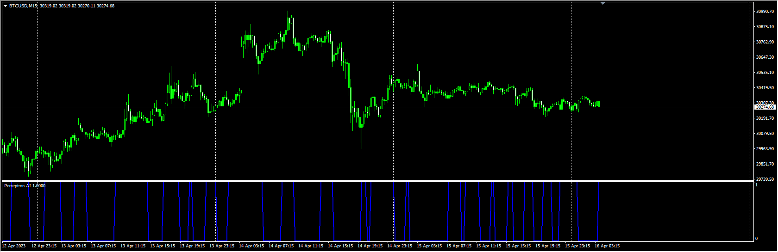Click the 12 Apr 23:15 time label
The width and height of the screenshot is (778, 252).
click(x=44, y=246)
